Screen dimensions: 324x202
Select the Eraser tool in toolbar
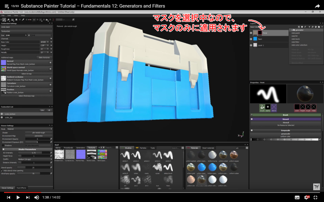coord(8,20)
